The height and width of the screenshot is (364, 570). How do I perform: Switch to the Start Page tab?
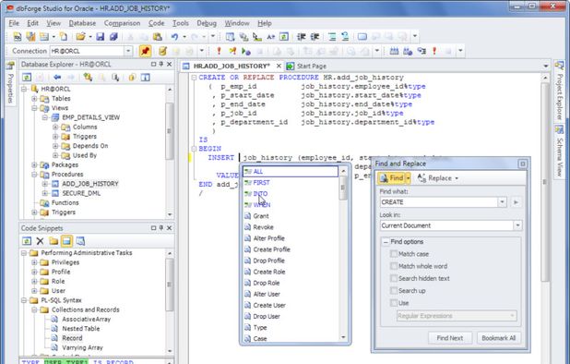click(306, 67)
